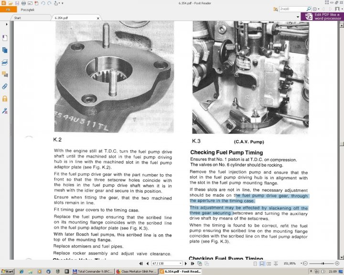Viewport: 344px width, 275px height.
Task: Open the Pages thumbnails panel icon
Action: click(x=5, y=50)
